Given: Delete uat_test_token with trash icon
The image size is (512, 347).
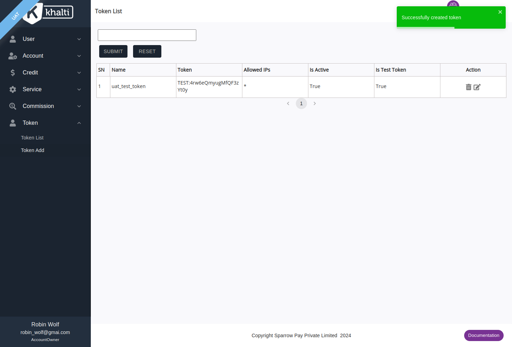Looking at the screenshot, I should pyautogui.click(x=469, y=87).
